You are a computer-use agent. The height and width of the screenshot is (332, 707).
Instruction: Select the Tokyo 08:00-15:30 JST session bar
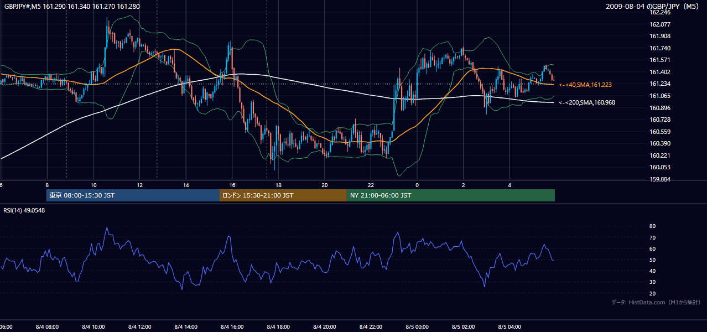click(133, 195)
